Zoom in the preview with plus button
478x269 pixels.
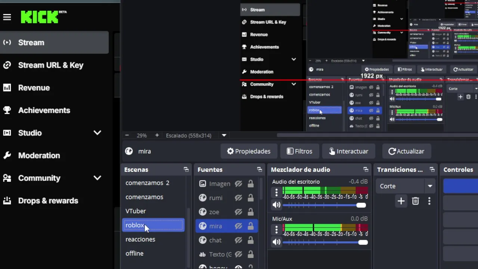(157, 135)
